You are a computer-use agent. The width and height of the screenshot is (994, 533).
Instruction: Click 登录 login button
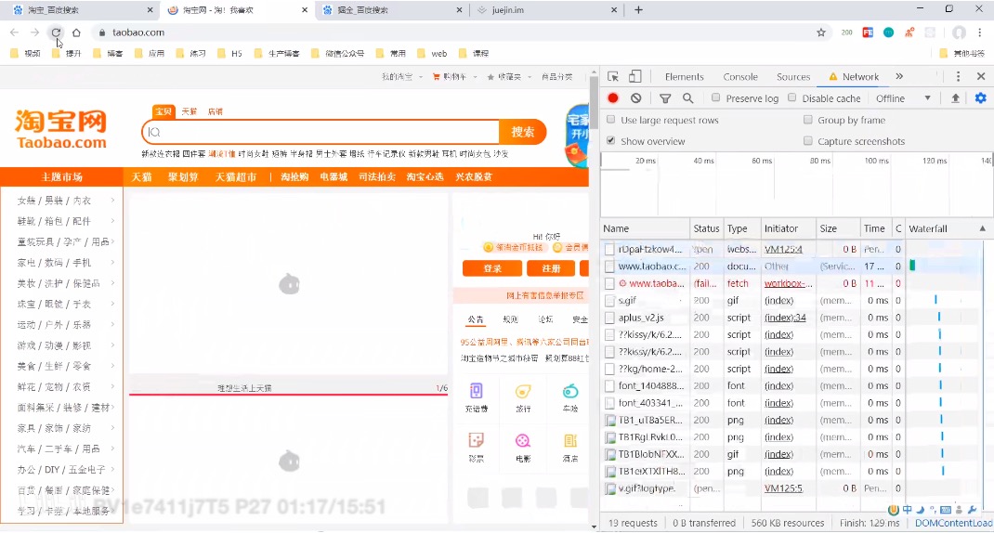(492, 268)
